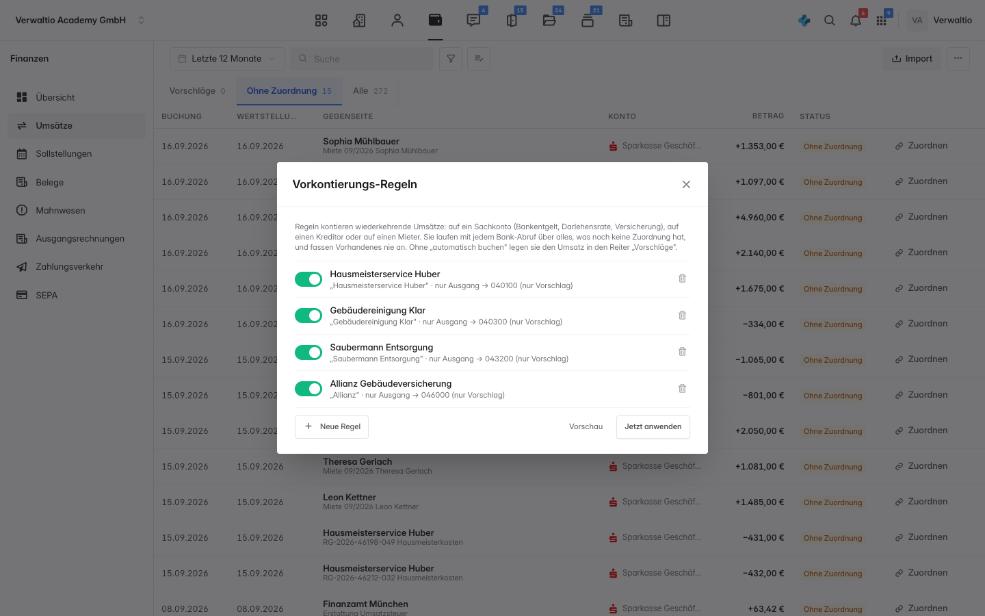The height and width of the screenshot is (616, 985).
Task: Open the more options ellipsis menu
Action: (958, 59)
